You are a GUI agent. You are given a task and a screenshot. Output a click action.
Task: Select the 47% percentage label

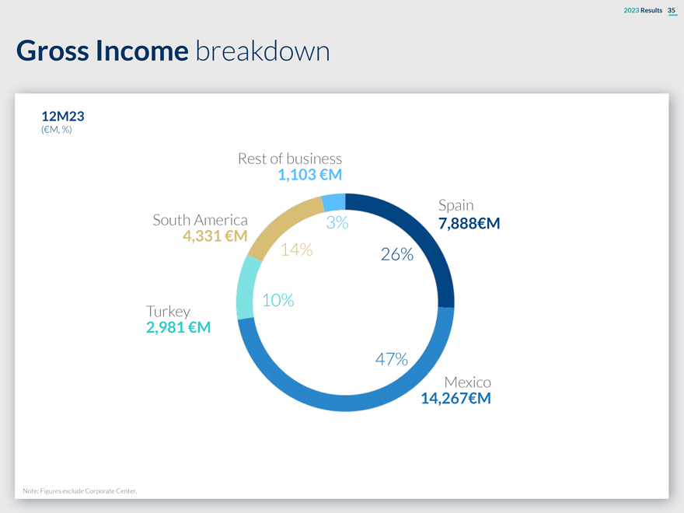pos(392,359)
